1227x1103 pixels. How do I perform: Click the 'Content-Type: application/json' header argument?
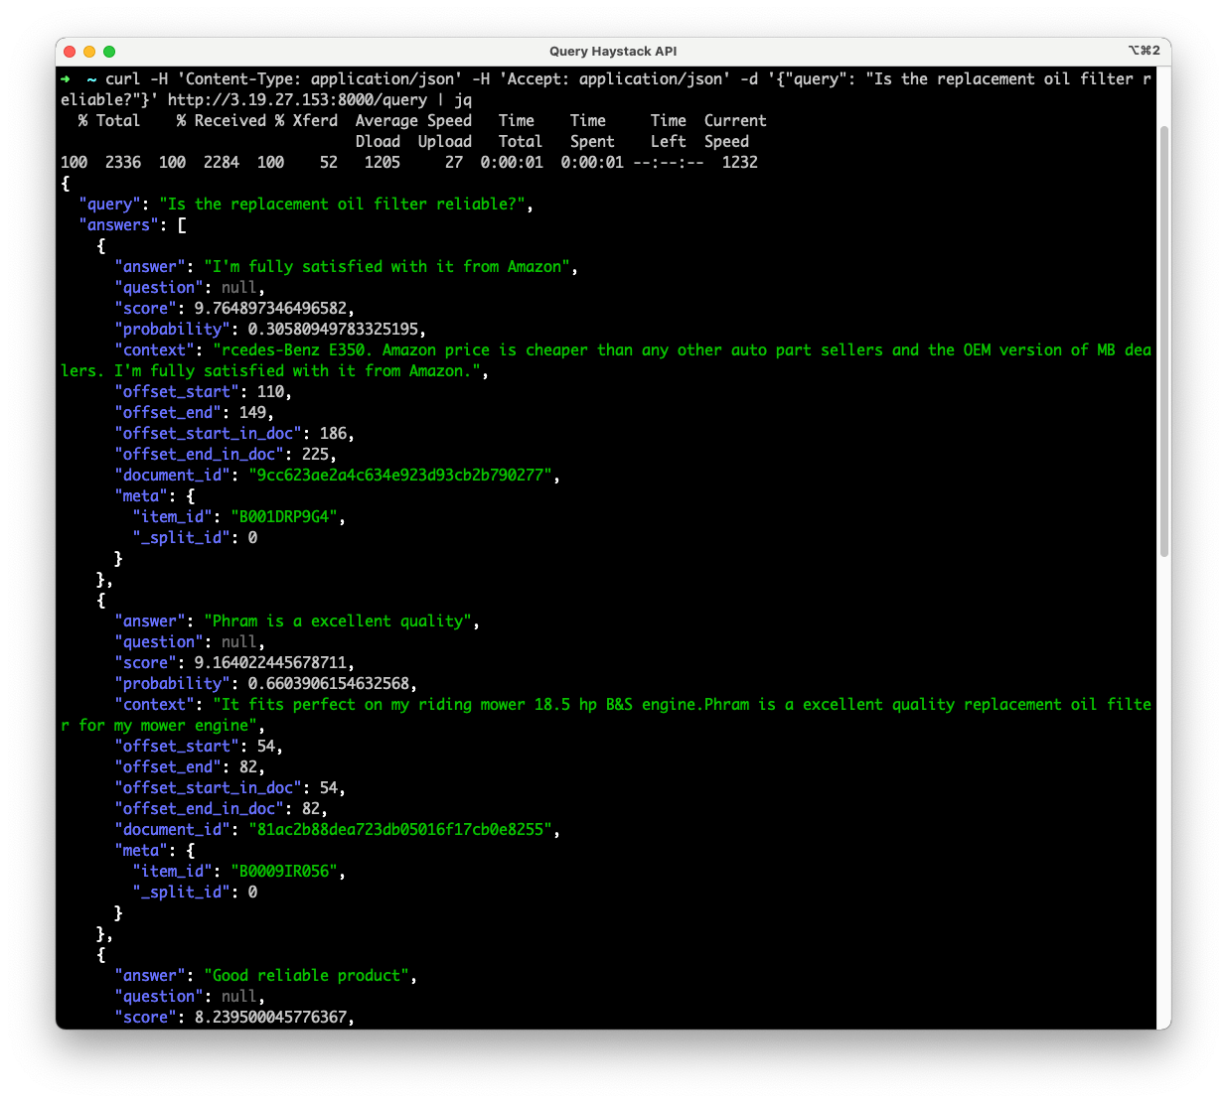tap(320, 79)
